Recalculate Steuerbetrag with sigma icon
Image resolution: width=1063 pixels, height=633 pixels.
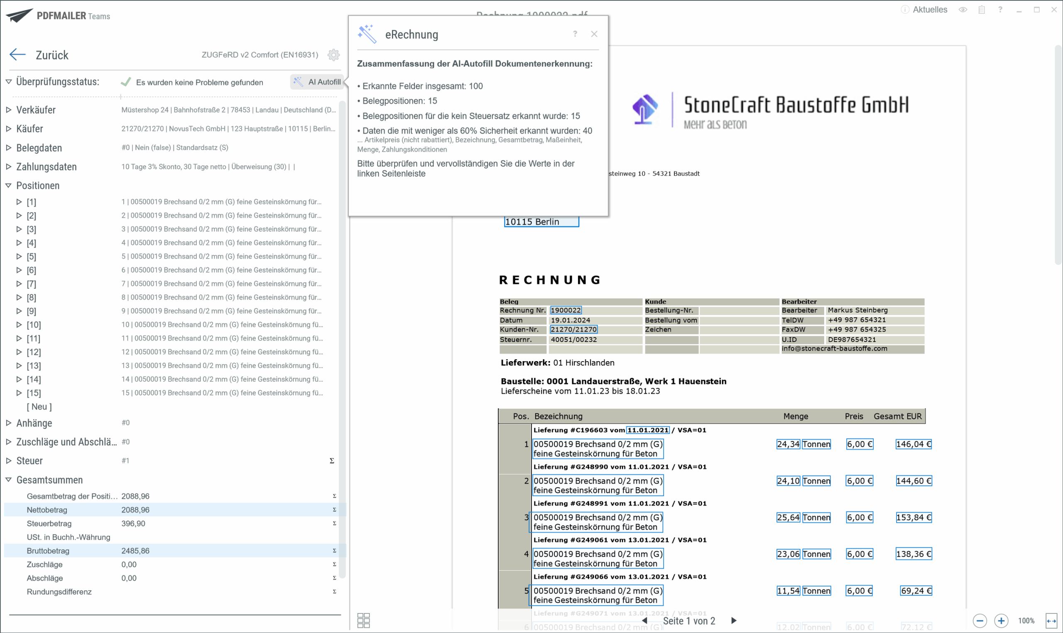(334, 523)
